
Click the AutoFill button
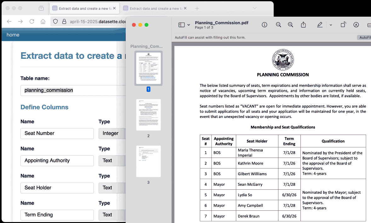pos(364,37)
